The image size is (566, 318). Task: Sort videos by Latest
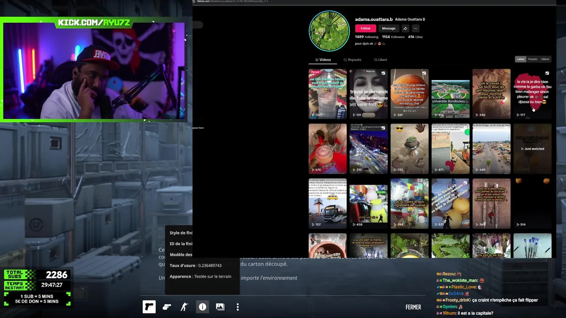(521, 59)
